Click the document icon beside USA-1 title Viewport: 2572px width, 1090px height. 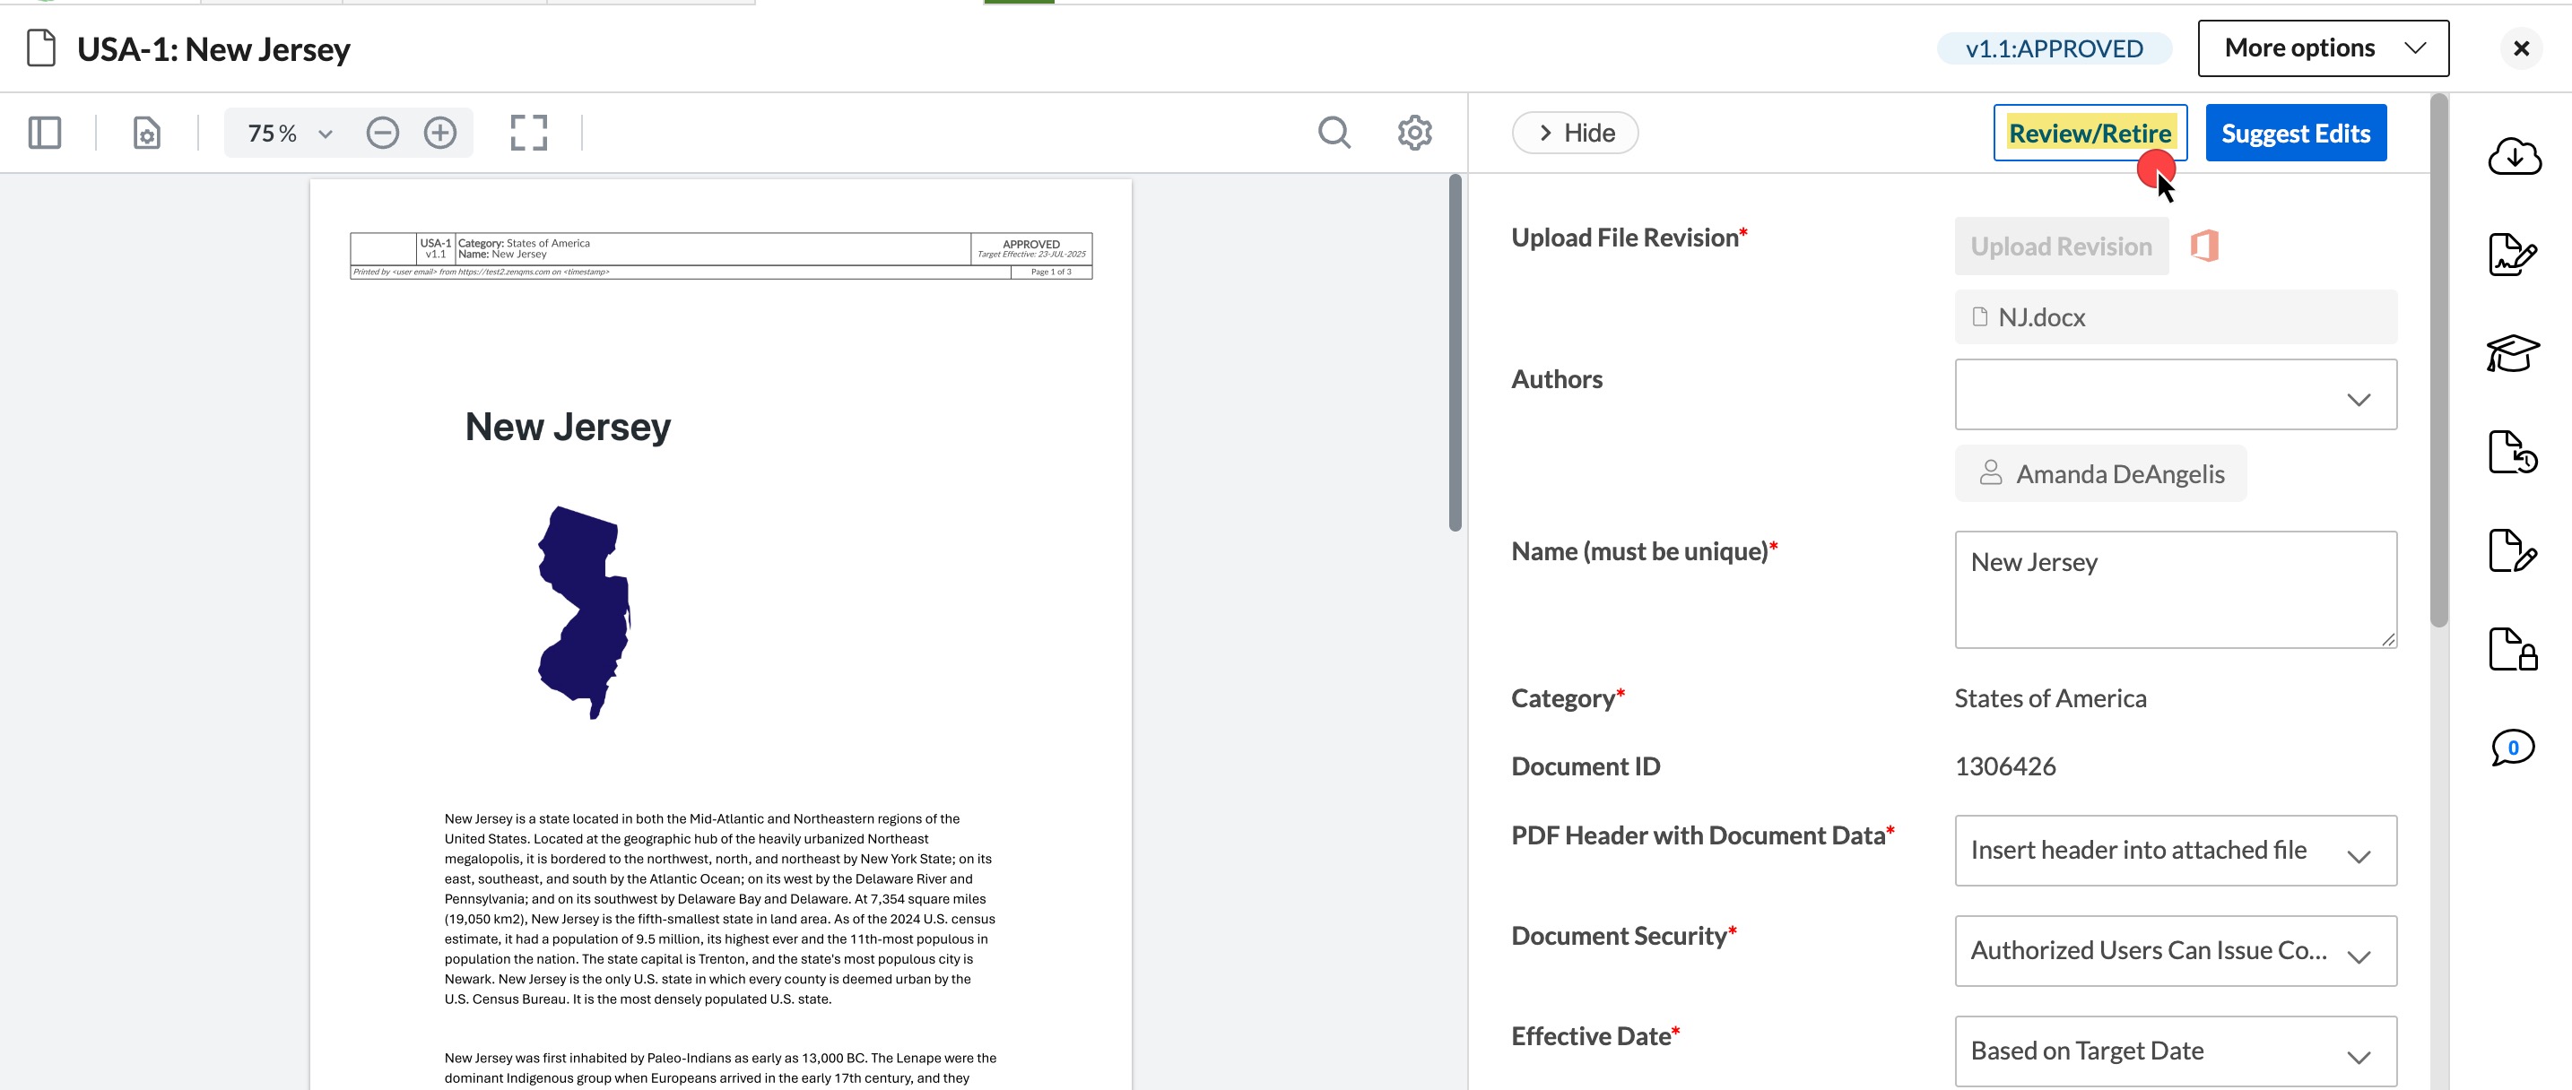(41, 48)
